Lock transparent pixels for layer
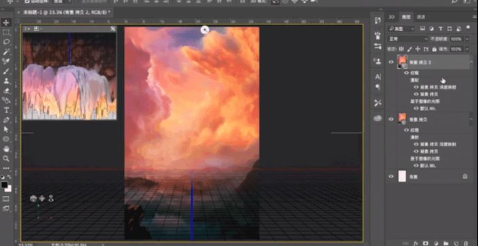478x246 pixels. click(x=401, y=49)
